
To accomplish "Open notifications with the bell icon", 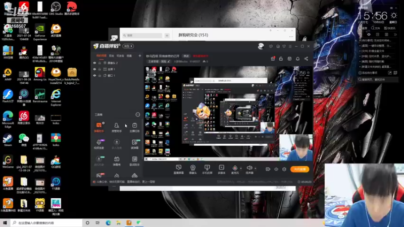I will 297,59.
